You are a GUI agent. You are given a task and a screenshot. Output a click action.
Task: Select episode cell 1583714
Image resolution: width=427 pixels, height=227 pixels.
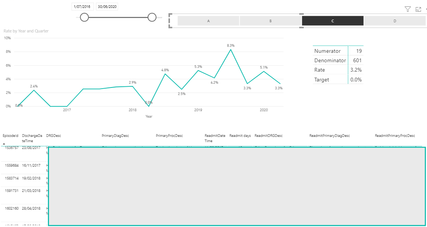[x=12, y=178]
